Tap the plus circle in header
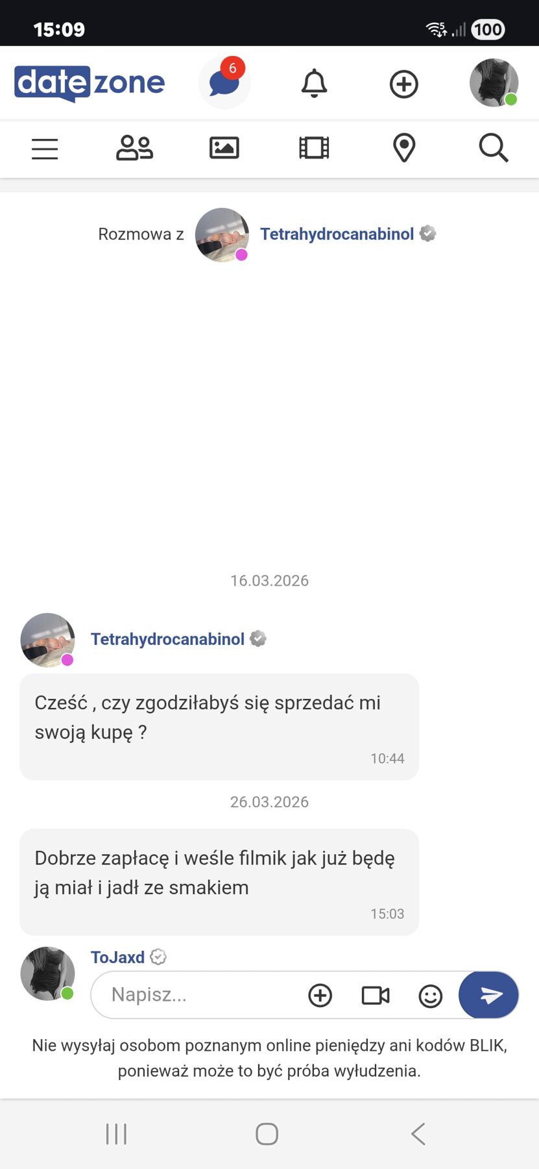This screenshot has height=1169, width=539. [403, 84]
